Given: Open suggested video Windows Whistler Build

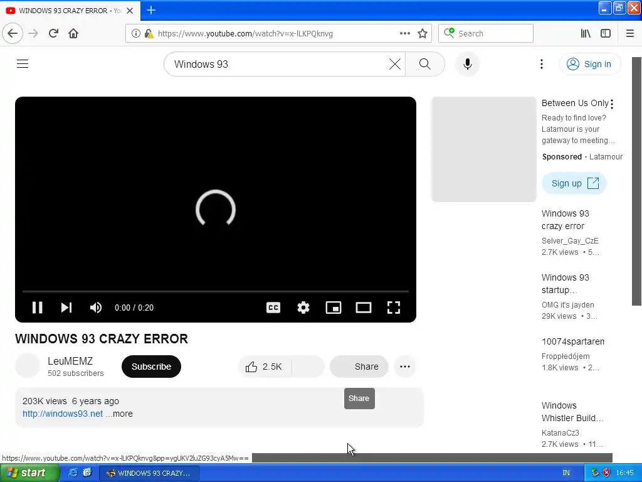Looking at the screenshot, I should (x=572, y=412).
